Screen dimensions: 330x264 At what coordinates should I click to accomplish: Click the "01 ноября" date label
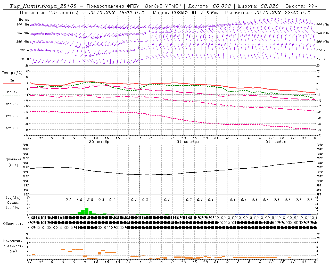point(276,142)
